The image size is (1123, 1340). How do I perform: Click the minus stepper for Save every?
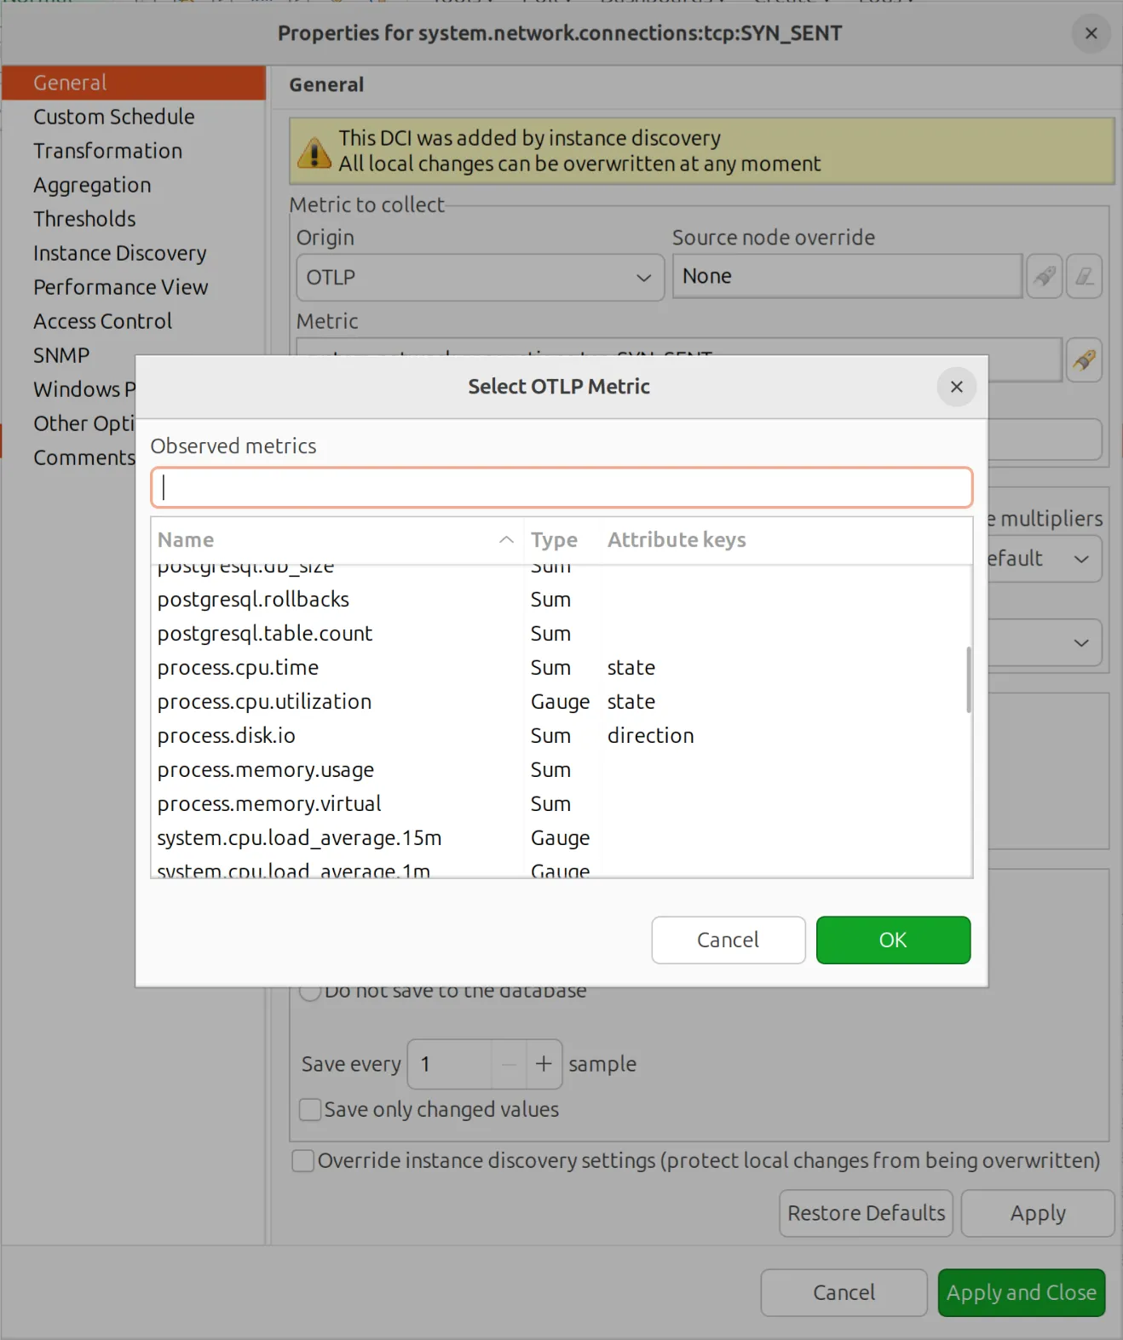[x=509, y=1064]
